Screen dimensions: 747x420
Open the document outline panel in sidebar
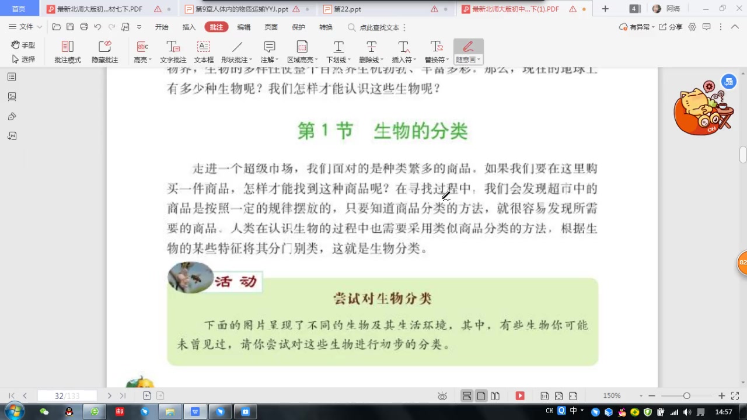point(12,76)
